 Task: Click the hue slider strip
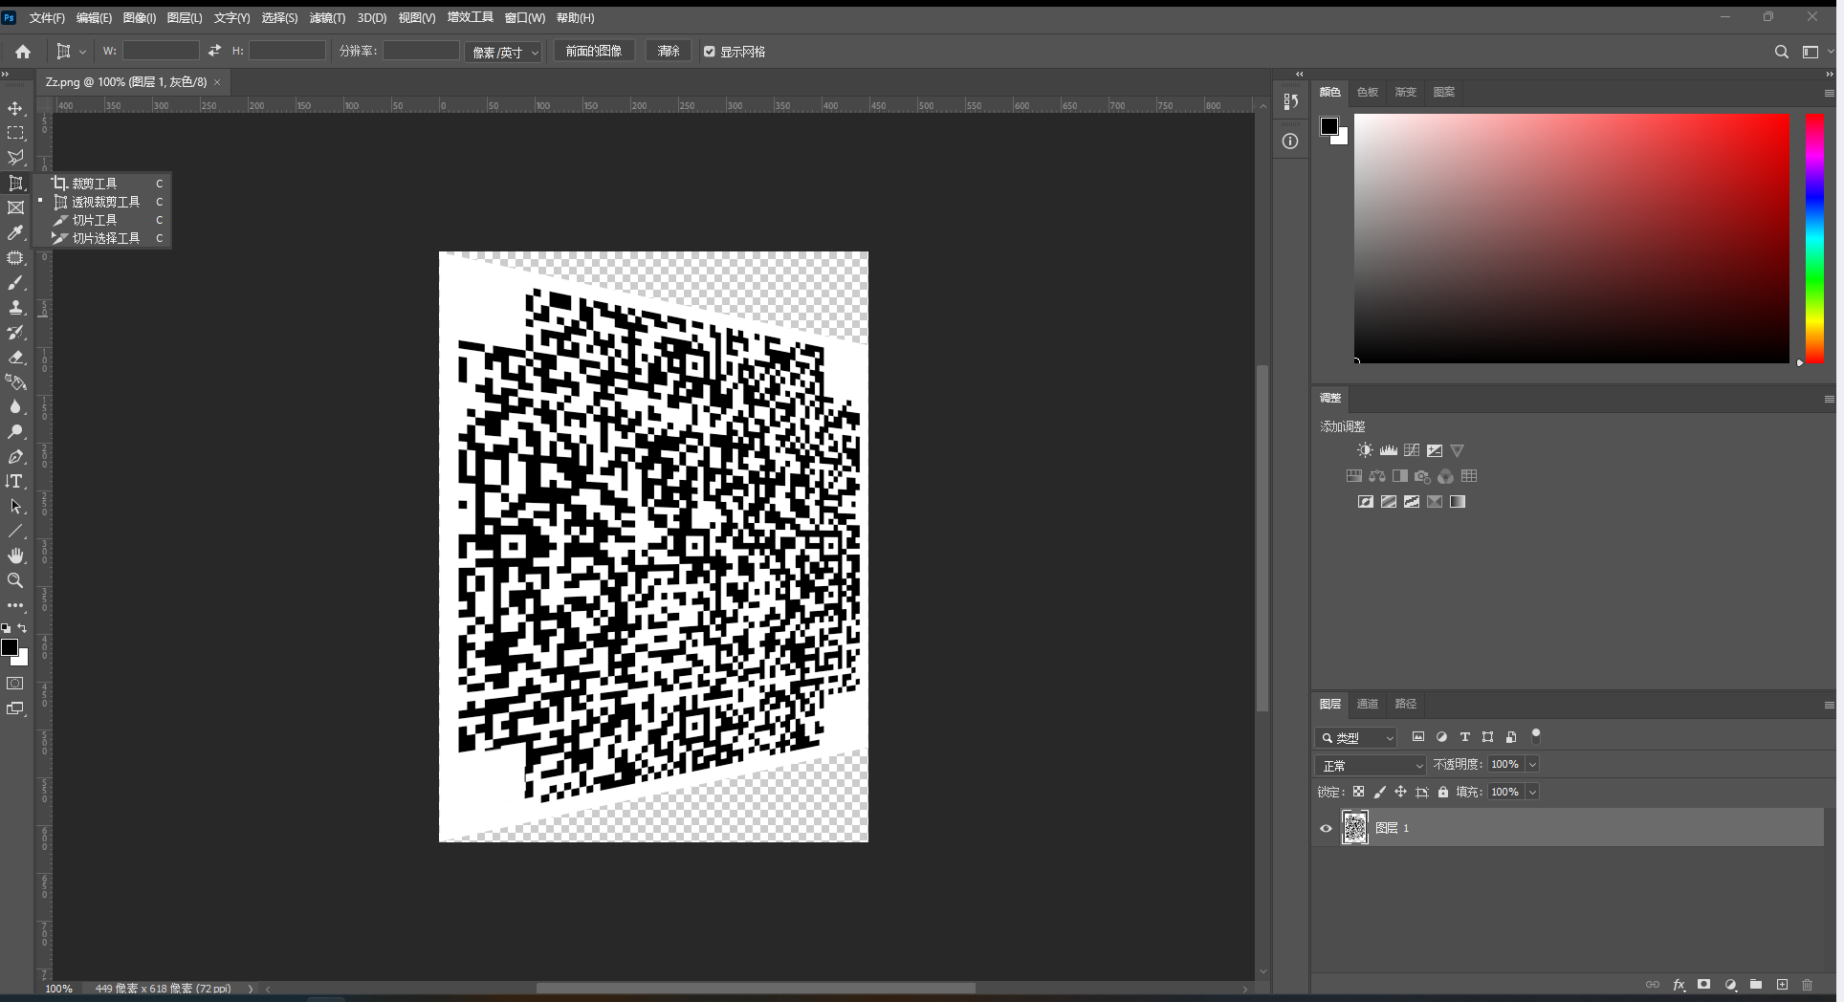(1814, 238)
